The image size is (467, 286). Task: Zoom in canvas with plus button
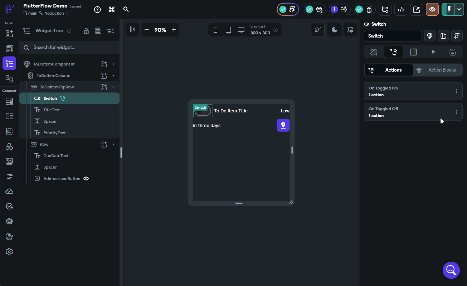coord(174,30)
